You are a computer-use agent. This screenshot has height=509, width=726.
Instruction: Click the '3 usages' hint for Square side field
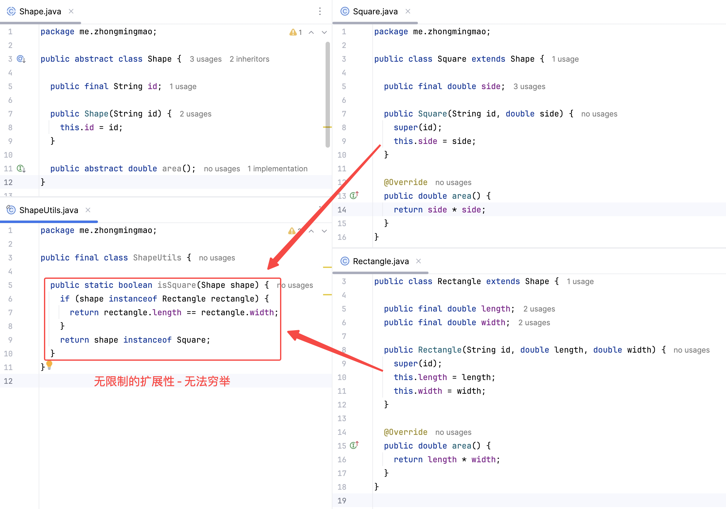coord(529,87)
